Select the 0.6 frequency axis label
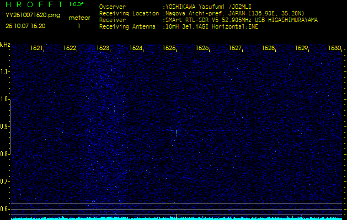The height and width of the screenshot is (220, 347). click(5, 208)
